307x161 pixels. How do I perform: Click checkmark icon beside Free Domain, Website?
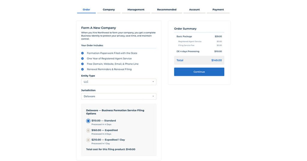82,64
